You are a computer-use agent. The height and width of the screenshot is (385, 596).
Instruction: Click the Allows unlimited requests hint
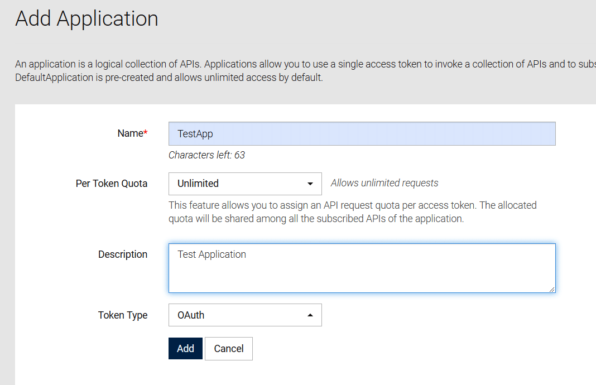tap(384, 183)
